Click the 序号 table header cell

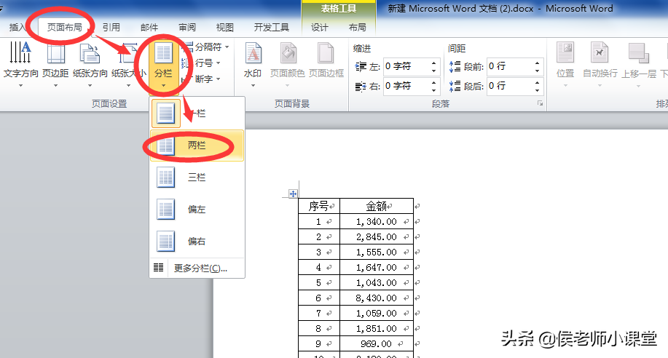click(x=319, y=206)
